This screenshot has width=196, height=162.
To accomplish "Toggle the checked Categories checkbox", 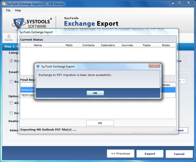I will pyautogui.click(x=11, y=61).
